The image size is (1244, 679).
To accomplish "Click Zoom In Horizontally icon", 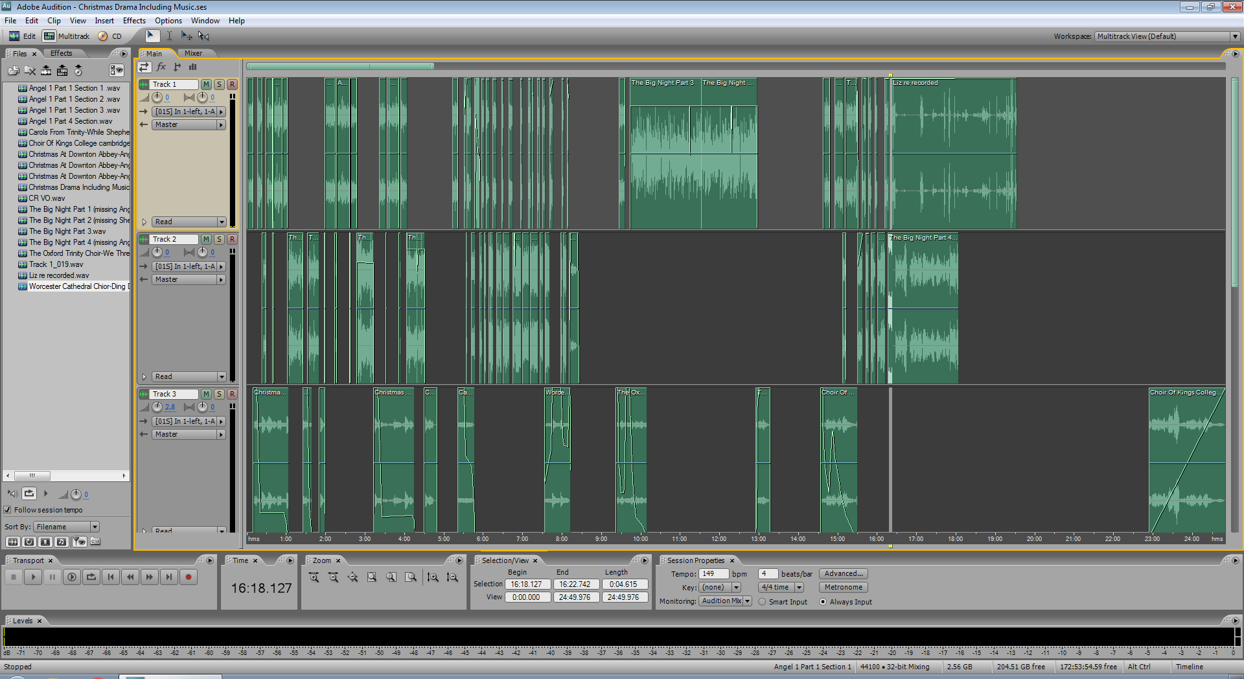I will coord(314,577).
